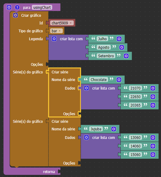Open the chart5909 Id dropdown
161x177 pixels.
coord(62,23)
